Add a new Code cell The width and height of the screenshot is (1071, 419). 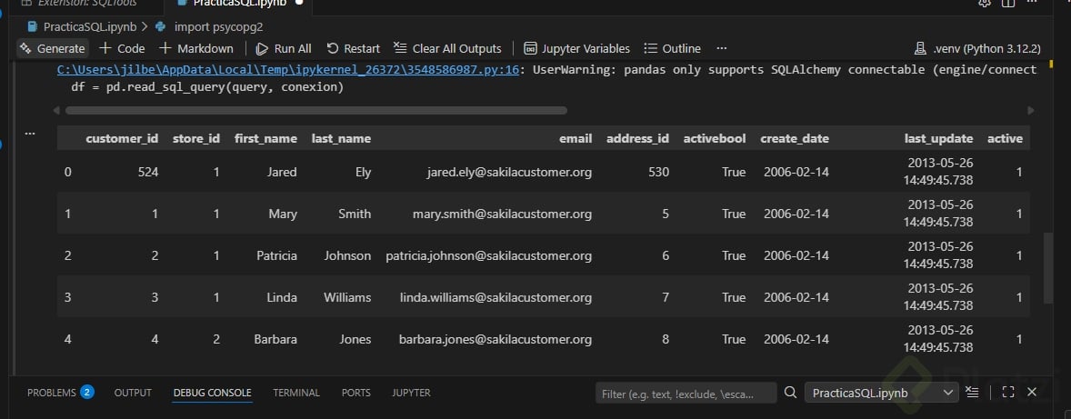click(x=122, y=48)
